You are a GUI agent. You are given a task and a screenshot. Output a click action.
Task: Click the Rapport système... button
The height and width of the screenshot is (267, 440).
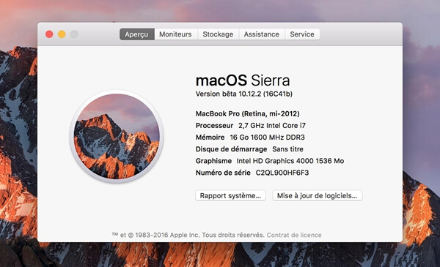point(230,195)
